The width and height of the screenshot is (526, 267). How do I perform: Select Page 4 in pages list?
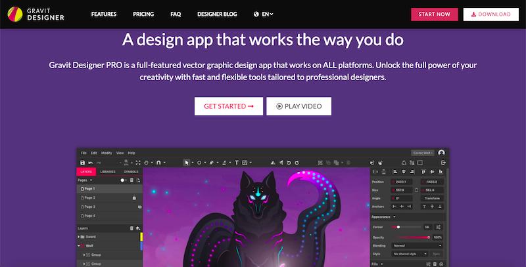coord(110,216)
